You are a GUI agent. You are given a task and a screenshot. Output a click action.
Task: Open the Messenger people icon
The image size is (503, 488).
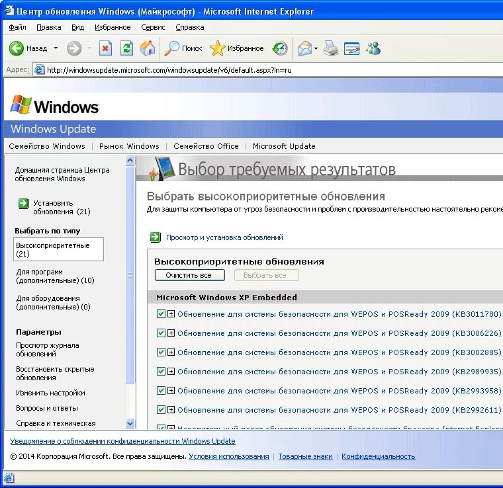click(373, 48)
